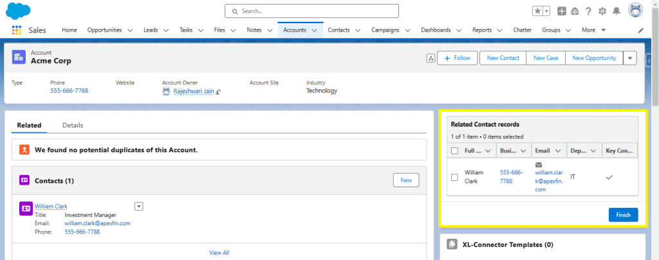The height and width of the screenshot is (260, 659).
Task: Go to the Home tab
Action: (x=70, y=30)
